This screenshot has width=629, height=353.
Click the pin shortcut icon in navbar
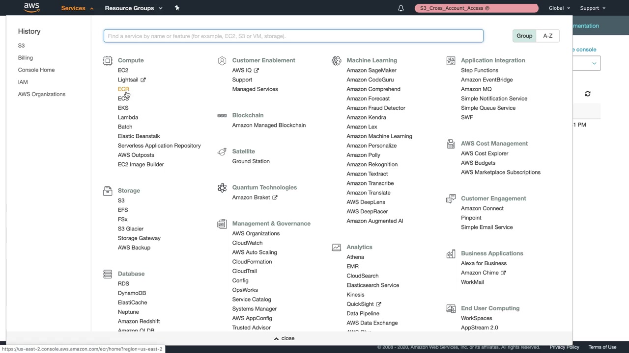tap(177, 8)
